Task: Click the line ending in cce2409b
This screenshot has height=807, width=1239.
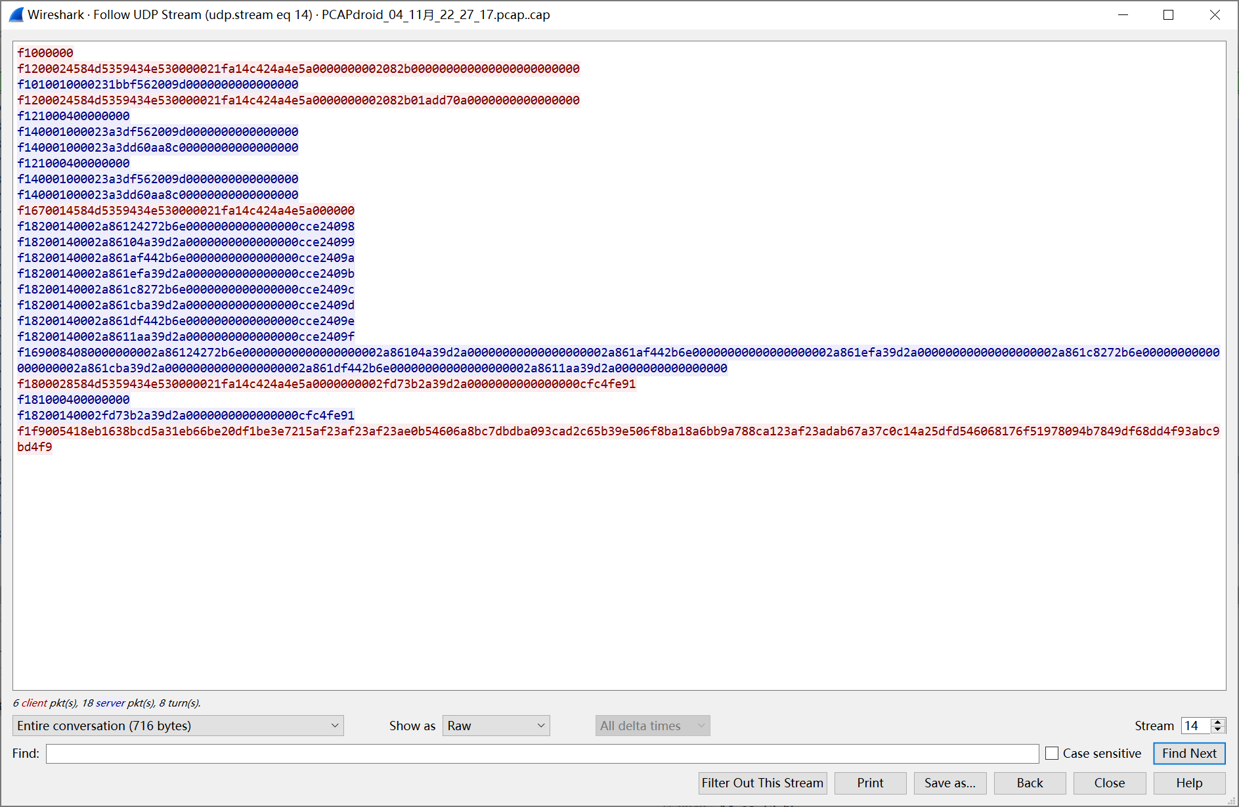Action: pyautogui.click(x=186, y=274)
